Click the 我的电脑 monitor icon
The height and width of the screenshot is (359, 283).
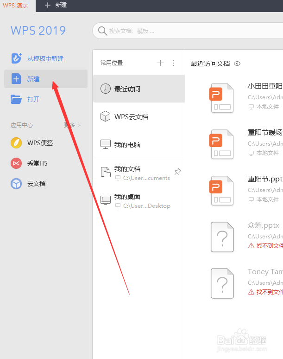tap(106, 144)
